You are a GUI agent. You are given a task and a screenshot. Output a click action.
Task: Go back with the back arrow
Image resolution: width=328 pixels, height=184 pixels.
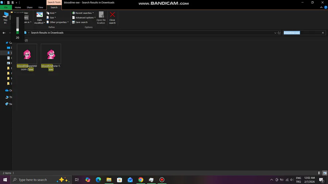[4, 33]
